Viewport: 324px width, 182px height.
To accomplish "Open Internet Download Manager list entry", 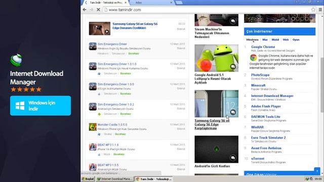I will pyautogui.click(x=272, y=96).
